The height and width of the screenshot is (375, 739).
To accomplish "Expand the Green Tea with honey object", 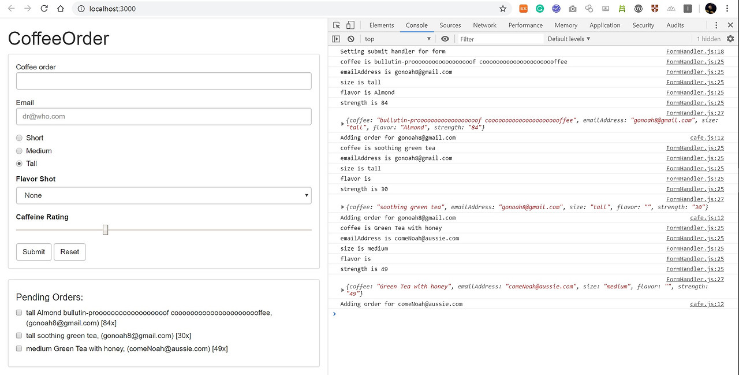I will pyautogui.click(x=343, y=290).
